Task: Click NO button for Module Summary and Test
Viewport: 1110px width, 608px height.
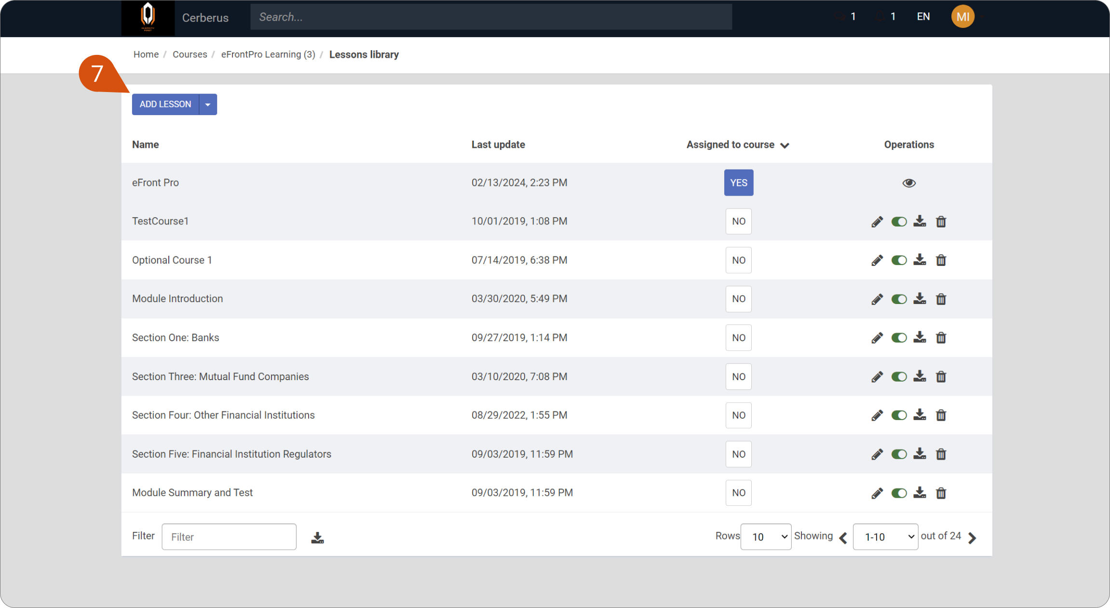Action: pos(739,493)
